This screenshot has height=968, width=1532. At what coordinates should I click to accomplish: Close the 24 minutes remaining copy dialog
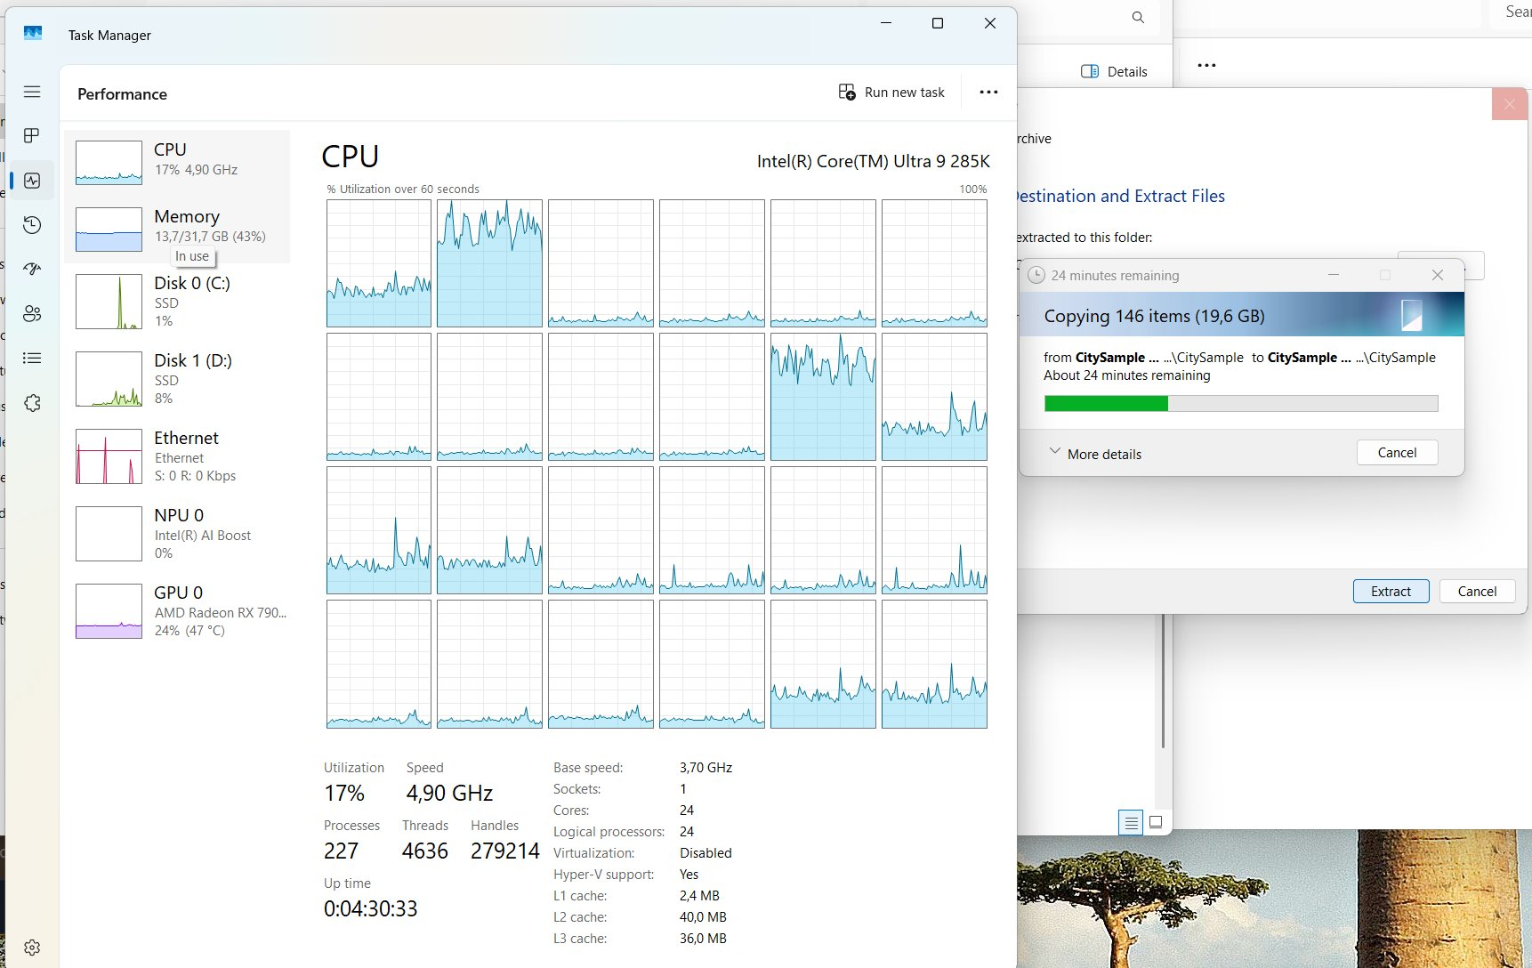point(1437,275)
